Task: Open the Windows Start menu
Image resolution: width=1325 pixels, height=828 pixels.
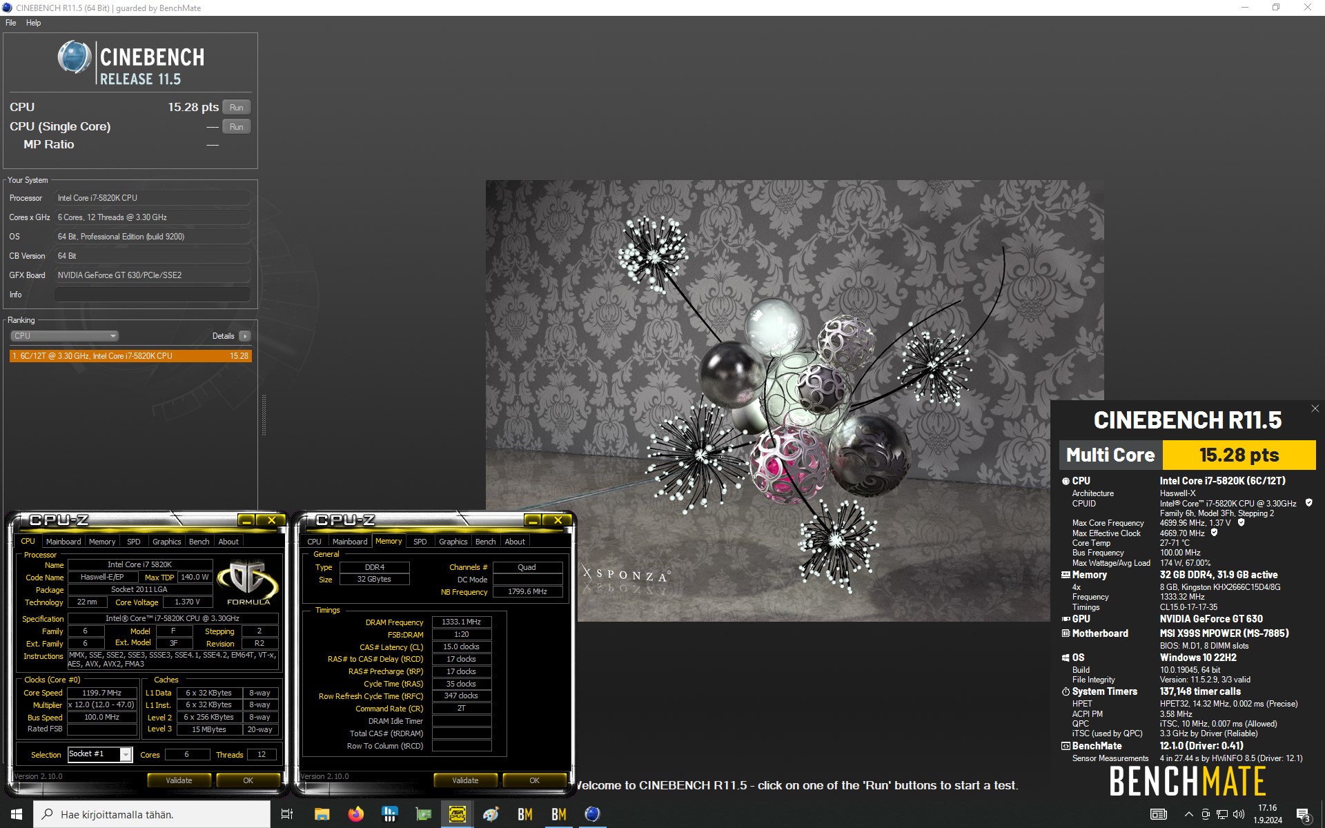Action: [17, 814]
